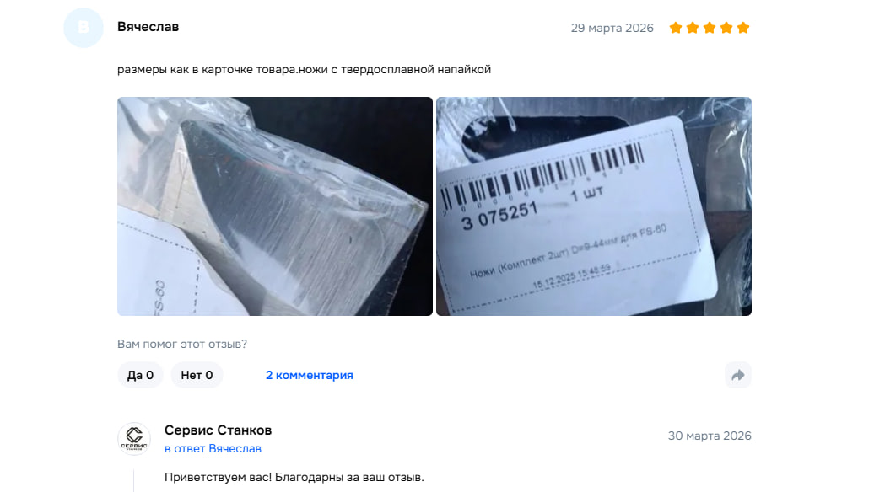Click the seller reply text Приветствуем вас
The width and height of the screenshot is (885, 492).
coord(294,478)
